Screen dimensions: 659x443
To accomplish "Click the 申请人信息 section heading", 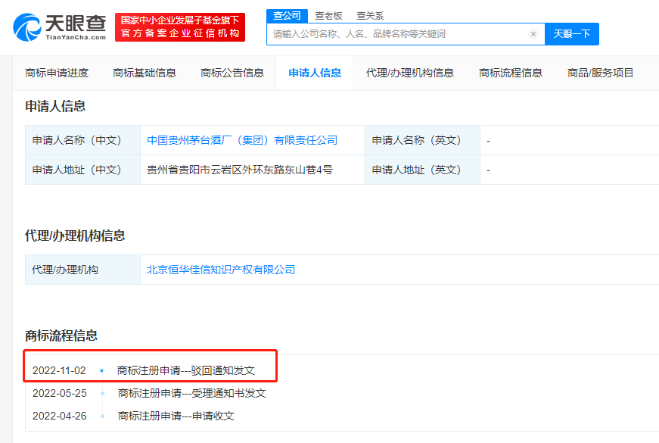I will tap(55, 106).
